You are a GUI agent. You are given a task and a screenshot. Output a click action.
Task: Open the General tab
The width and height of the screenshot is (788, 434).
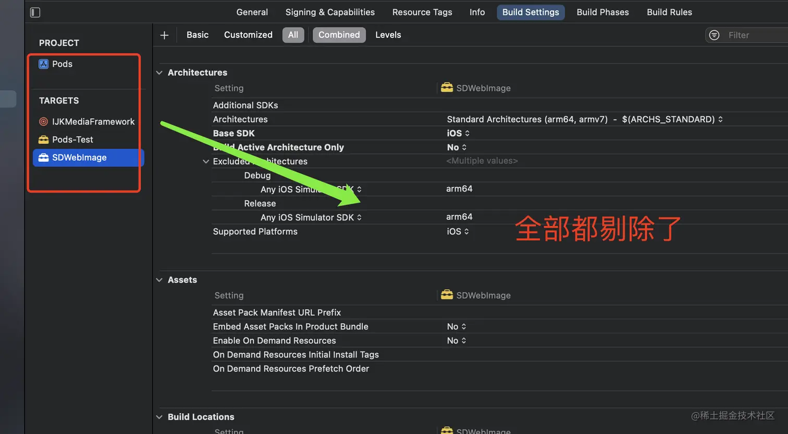click(x=252, y=12)
